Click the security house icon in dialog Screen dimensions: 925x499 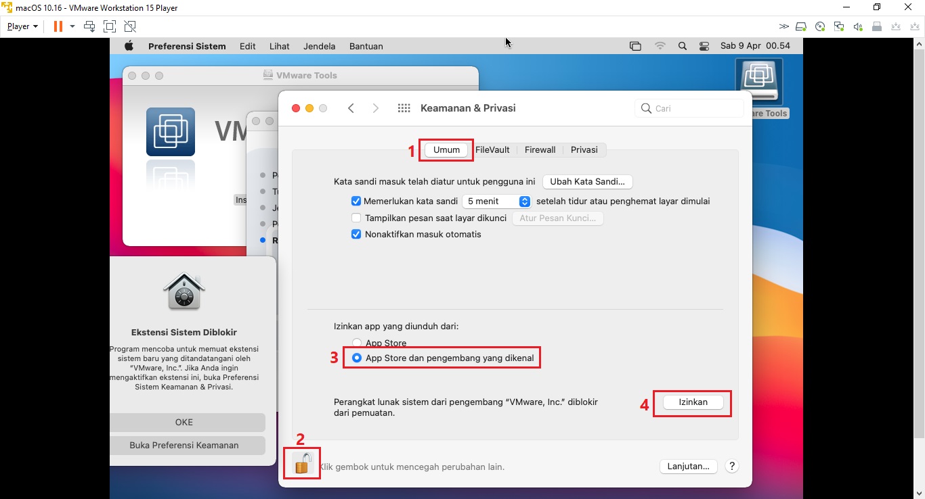pyautogui.click(x=184, y=291)
